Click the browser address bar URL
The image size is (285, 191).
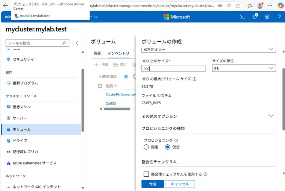pos(152,6)
